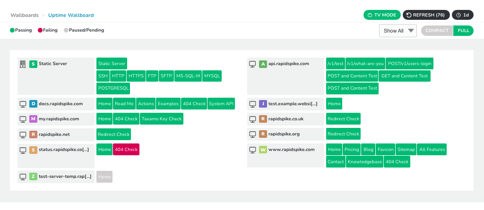
Task: Click the orange S badge for status.rapidspike.co
Action: (x=33, y=150)
